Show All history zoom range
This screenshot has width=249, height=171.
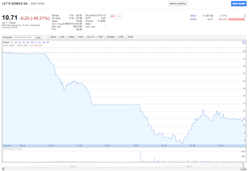point(47,42)
